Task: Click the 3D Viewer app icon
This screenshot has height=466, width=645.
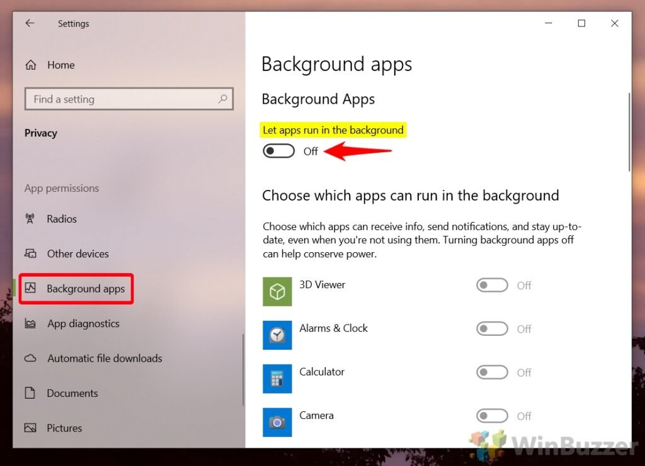Action: click(277, 292)
